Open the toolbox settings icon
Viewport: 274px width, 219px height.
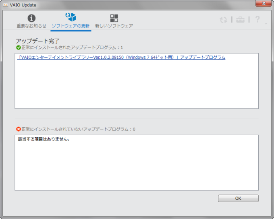[x=240, y=20]
